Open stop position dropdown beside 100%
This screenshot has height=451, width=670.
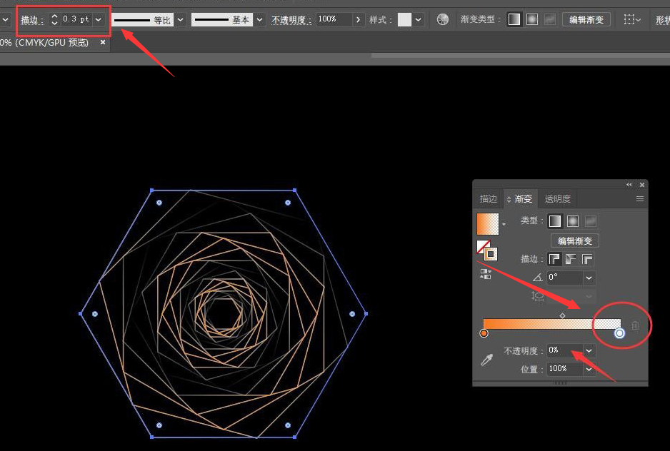pyautogui.click(x=589, y=369)
